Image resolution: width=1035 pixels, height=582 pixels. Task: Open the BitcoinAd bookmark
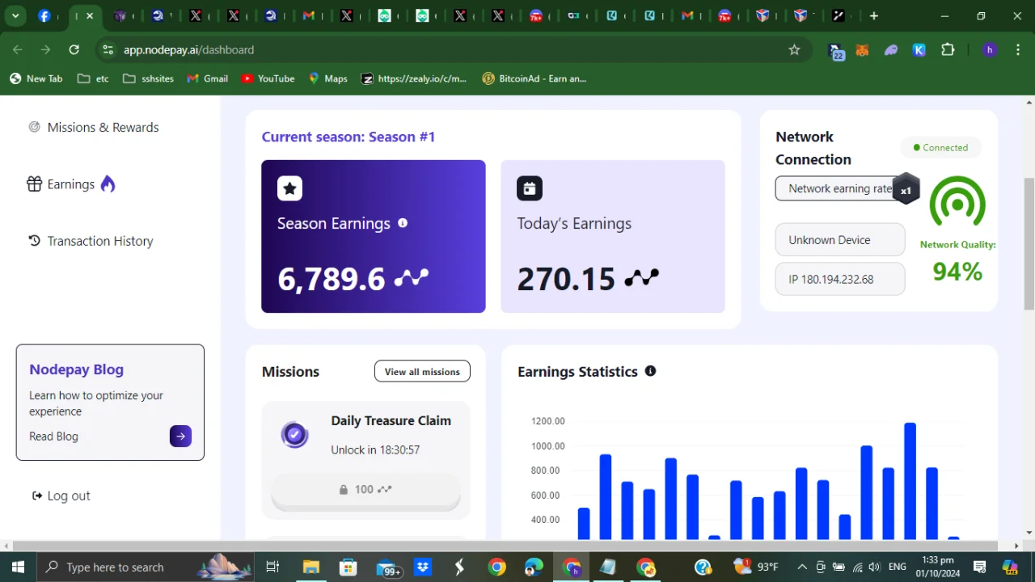pyautogui.click(x=534, y=78)
